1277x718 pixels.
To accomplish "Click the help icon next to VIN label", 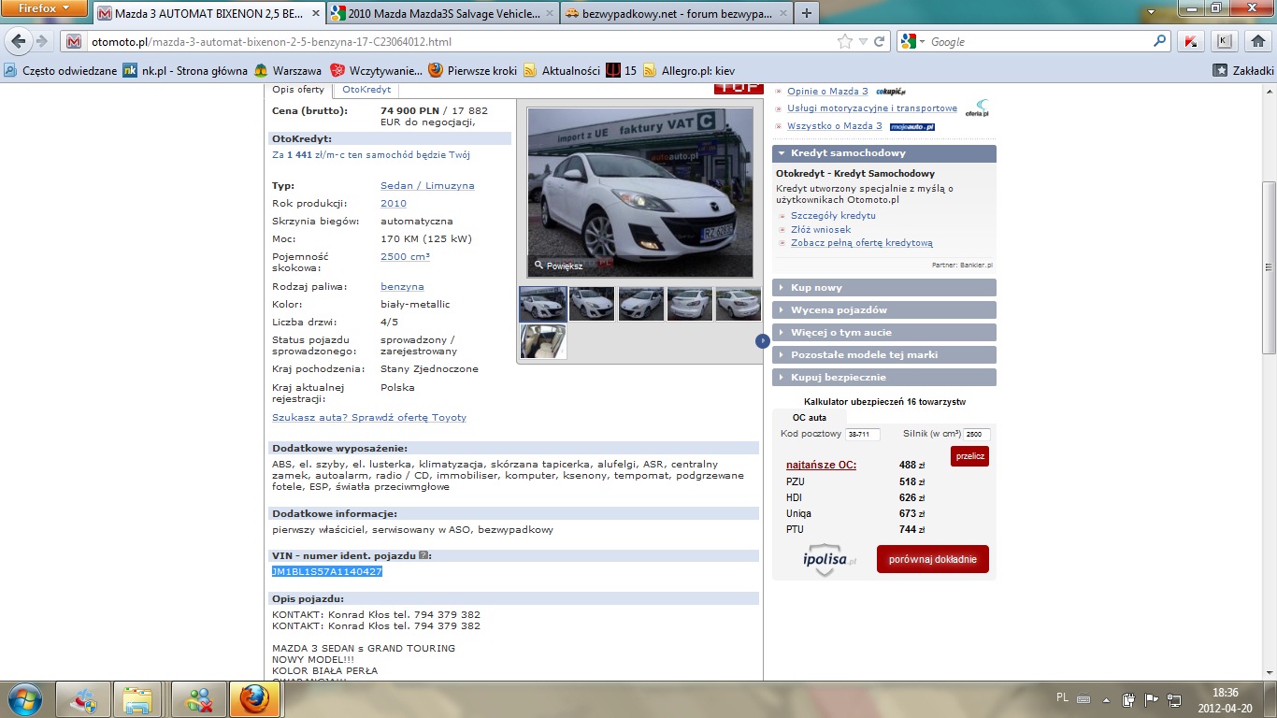I will [423, 555].
